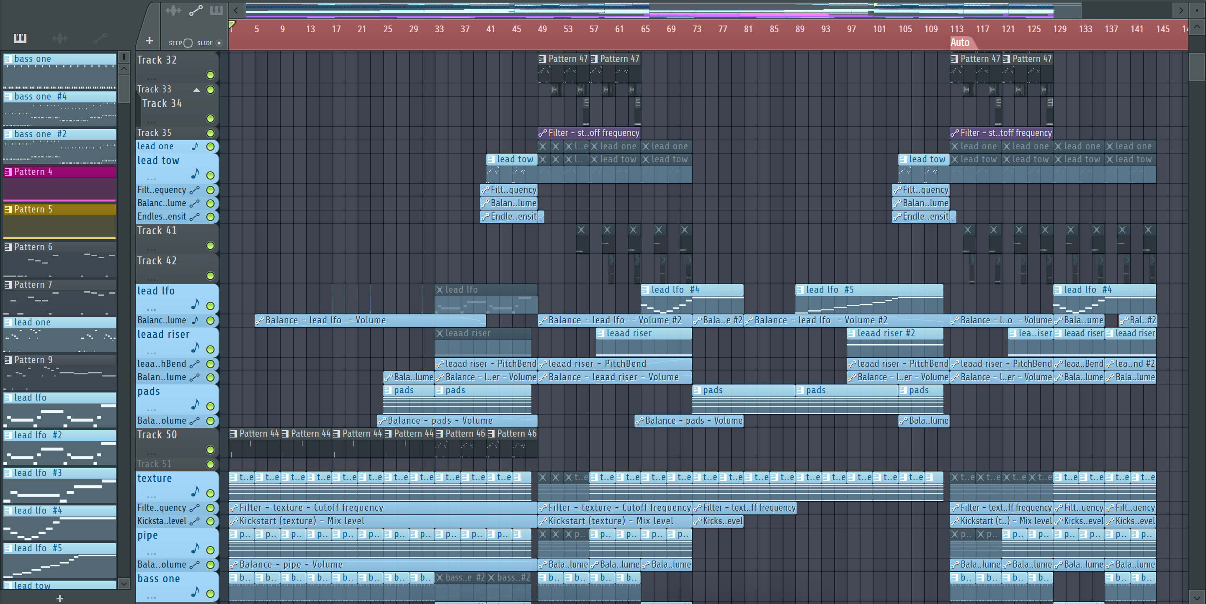Enable STEP editing mode

(x=188, y=43)
